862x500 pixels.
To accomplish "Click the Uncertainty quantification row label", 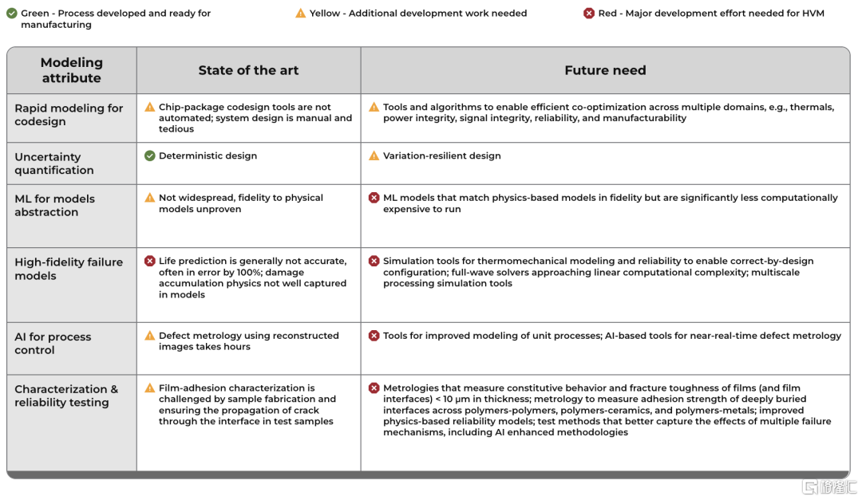I will 54,163.
